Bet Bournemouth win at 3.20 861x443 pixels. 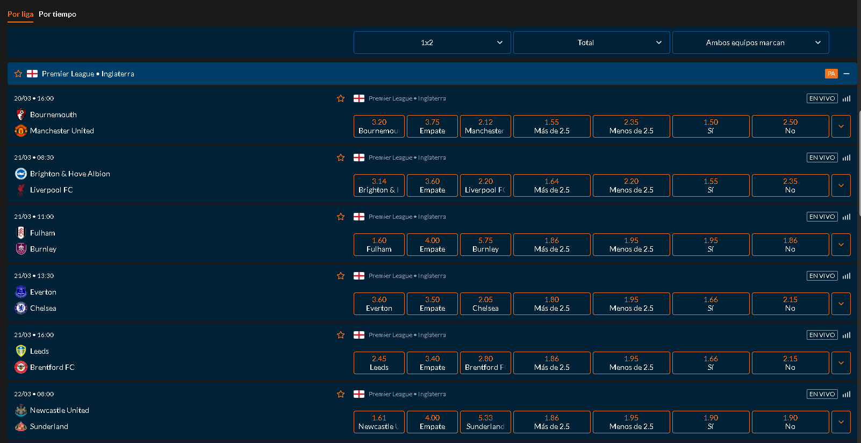(x=379, y=126)
